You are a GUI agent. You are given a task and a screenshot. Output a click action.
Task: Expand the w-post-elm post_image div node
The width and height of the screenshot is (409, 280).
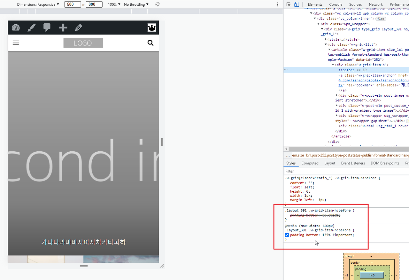coord(337,95)
